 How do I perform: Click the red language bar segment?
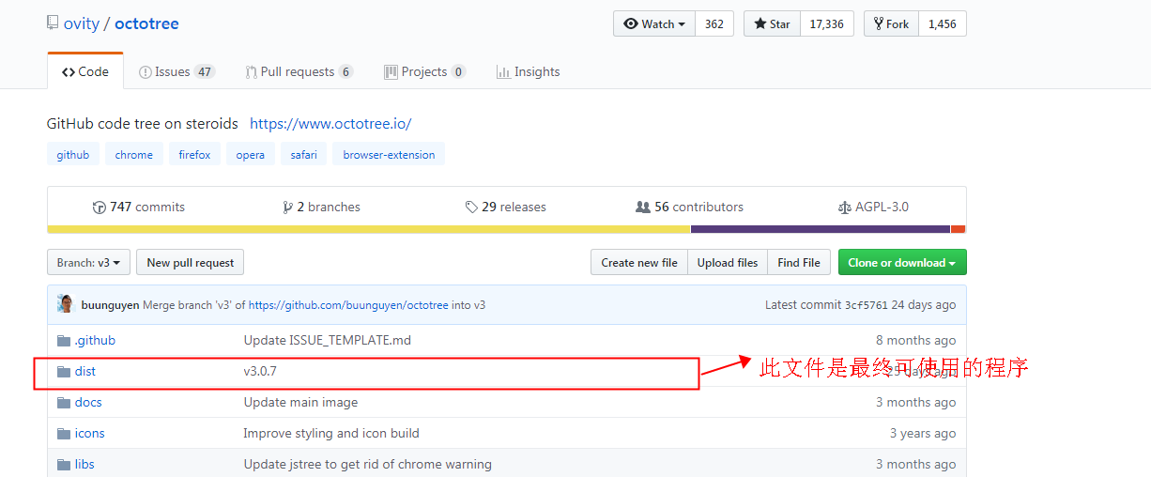point(958,229)
